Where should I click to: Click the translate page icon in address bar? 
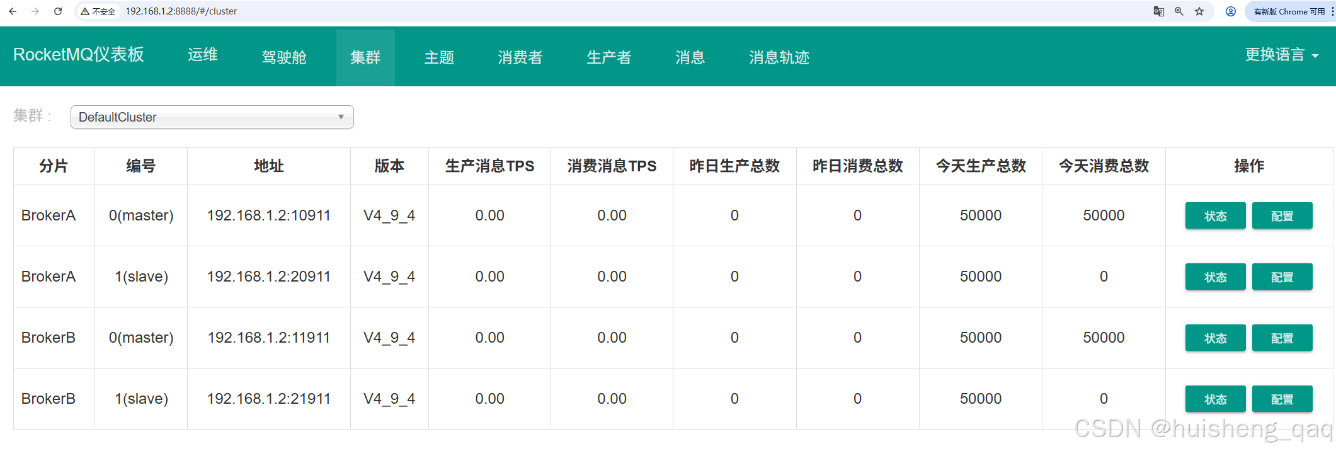pos(1158,11)
